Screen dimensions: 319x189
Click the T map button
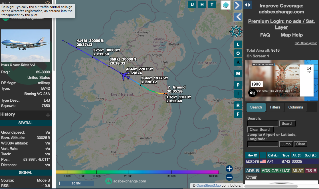click(x=212, y=5)
